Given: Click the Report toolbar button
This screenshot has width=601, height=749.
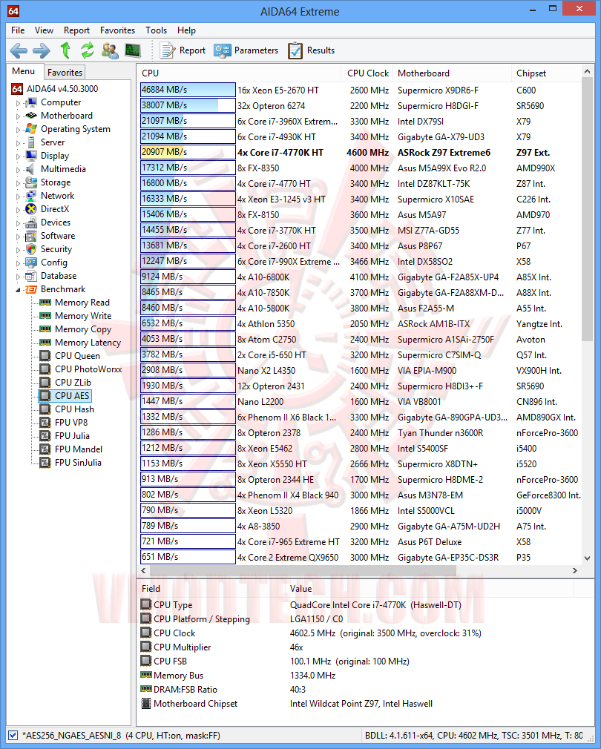Looking at the screenshot, I should click(x=183, y=50).
